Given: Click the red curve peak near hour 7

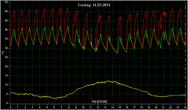Looking at the screenshot, I should coord(60,8).
